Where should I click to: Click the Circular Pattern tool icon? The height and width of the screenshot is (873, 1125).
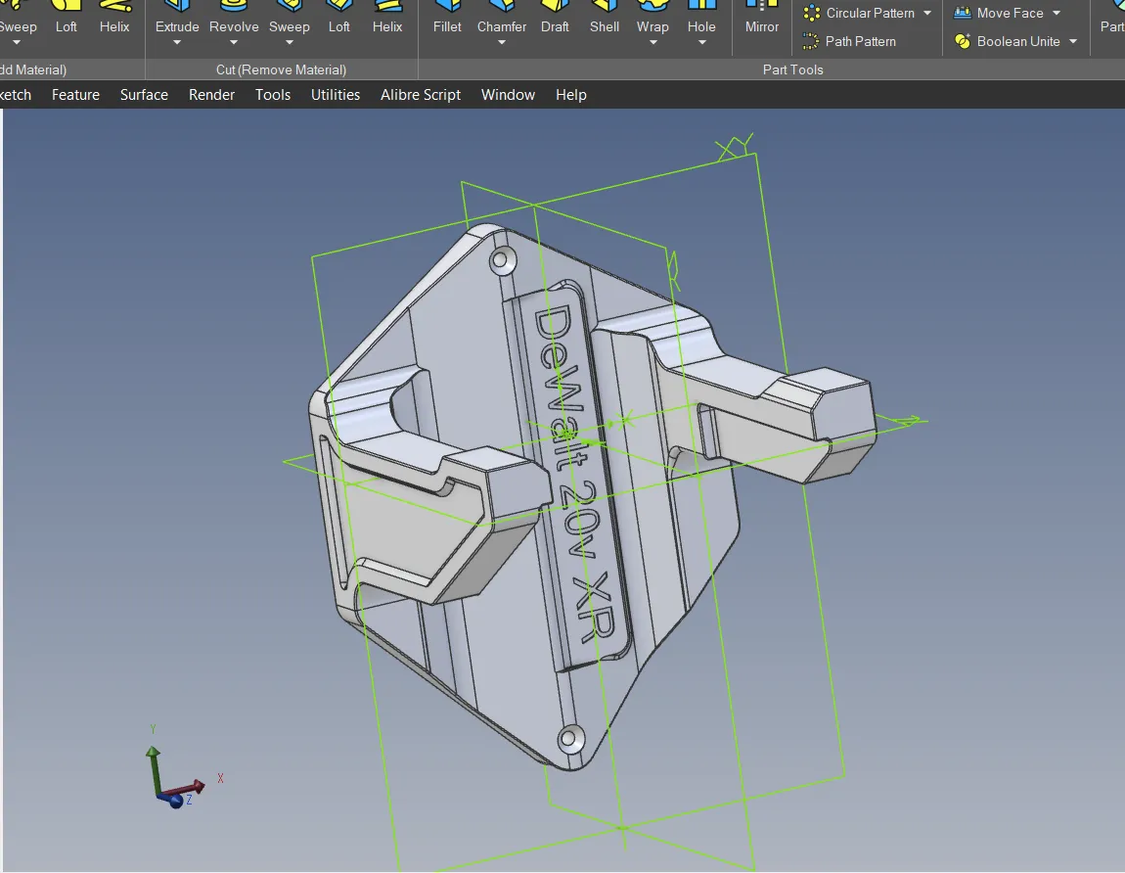[x=811, y=14]
